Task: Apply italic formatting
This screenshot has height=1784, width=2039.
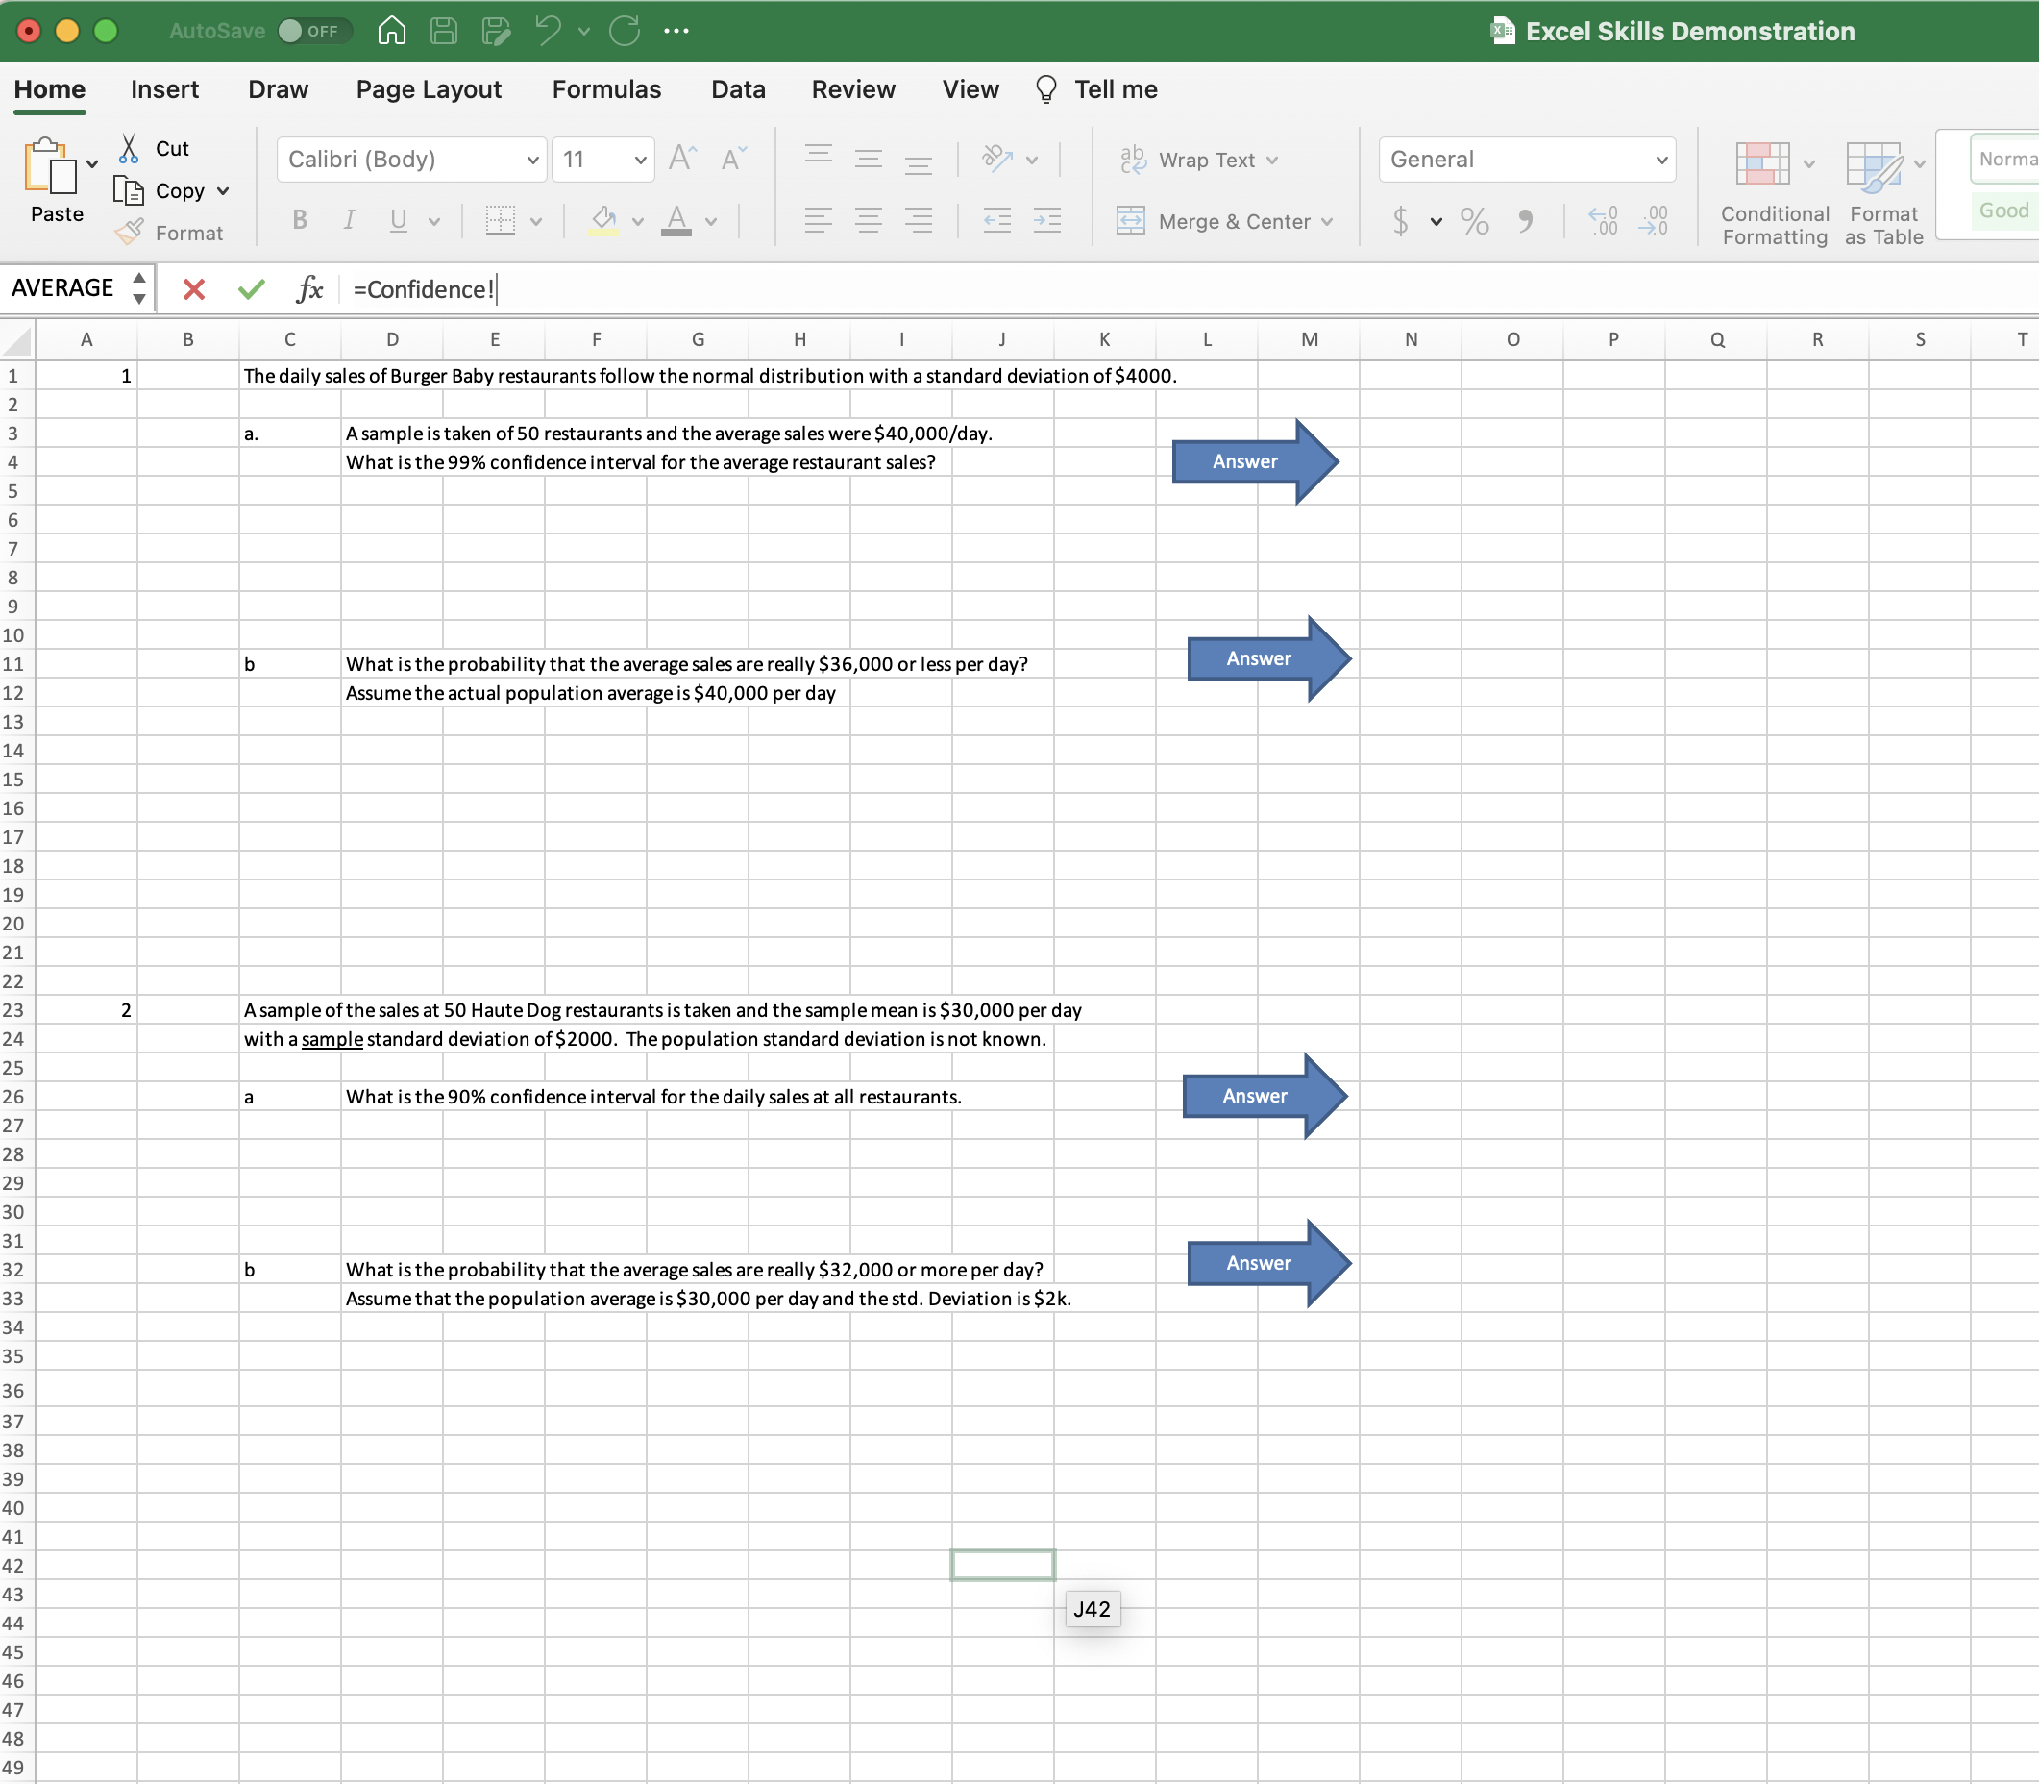Action: coord(350,220)
